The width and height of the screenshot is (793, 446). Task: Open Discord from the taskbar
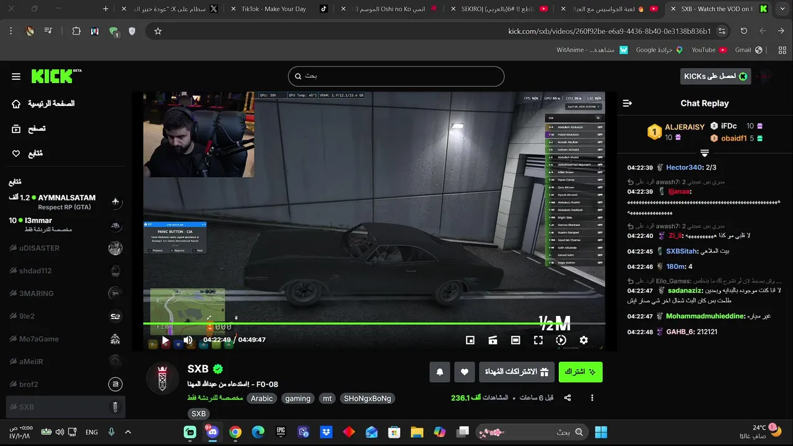pos(212,432)
